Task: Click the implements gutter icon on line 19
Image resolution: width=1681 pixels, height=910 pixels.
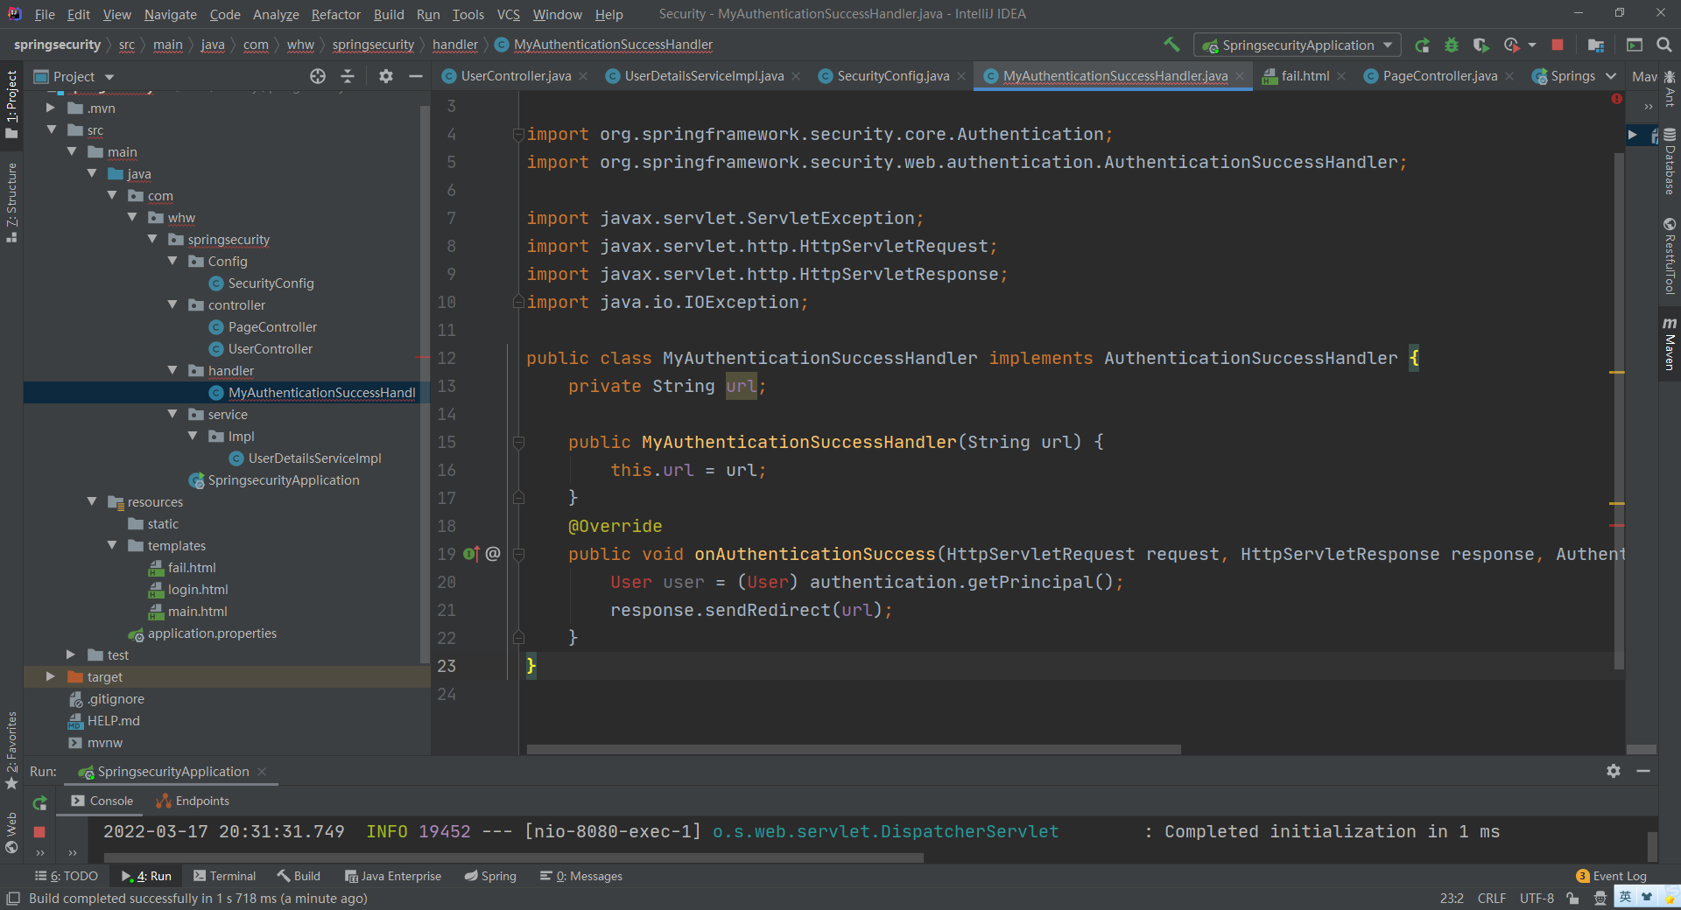Action: pyautogui.click(x=472, y=554)
